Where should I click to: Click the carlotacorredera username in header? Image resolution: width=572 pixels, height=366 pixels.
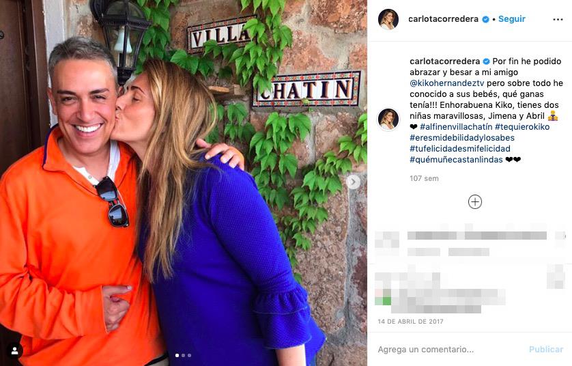pos(443,19)
